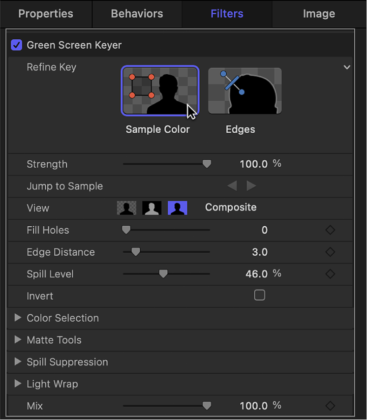The height and width of the screenshot is (420, 367).
Task: Add a keyframe for Fill Holes
Action: 330,230
